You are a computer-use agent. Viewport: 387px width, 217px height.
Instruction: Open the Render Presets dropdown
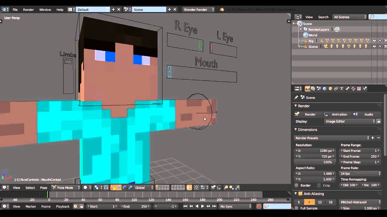click(x=332, y=138)
